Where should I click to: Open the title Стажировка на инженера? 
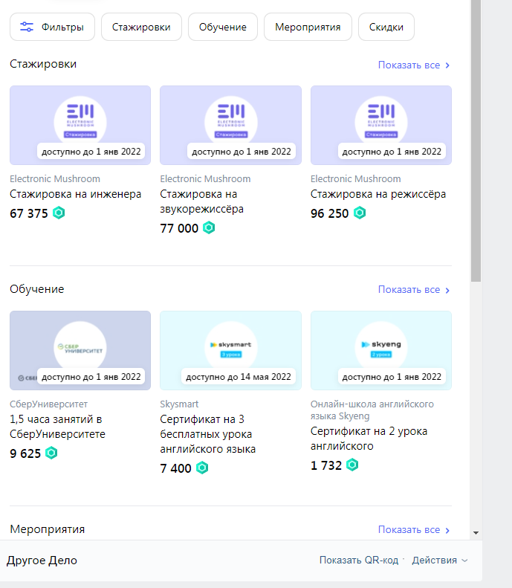75,194
